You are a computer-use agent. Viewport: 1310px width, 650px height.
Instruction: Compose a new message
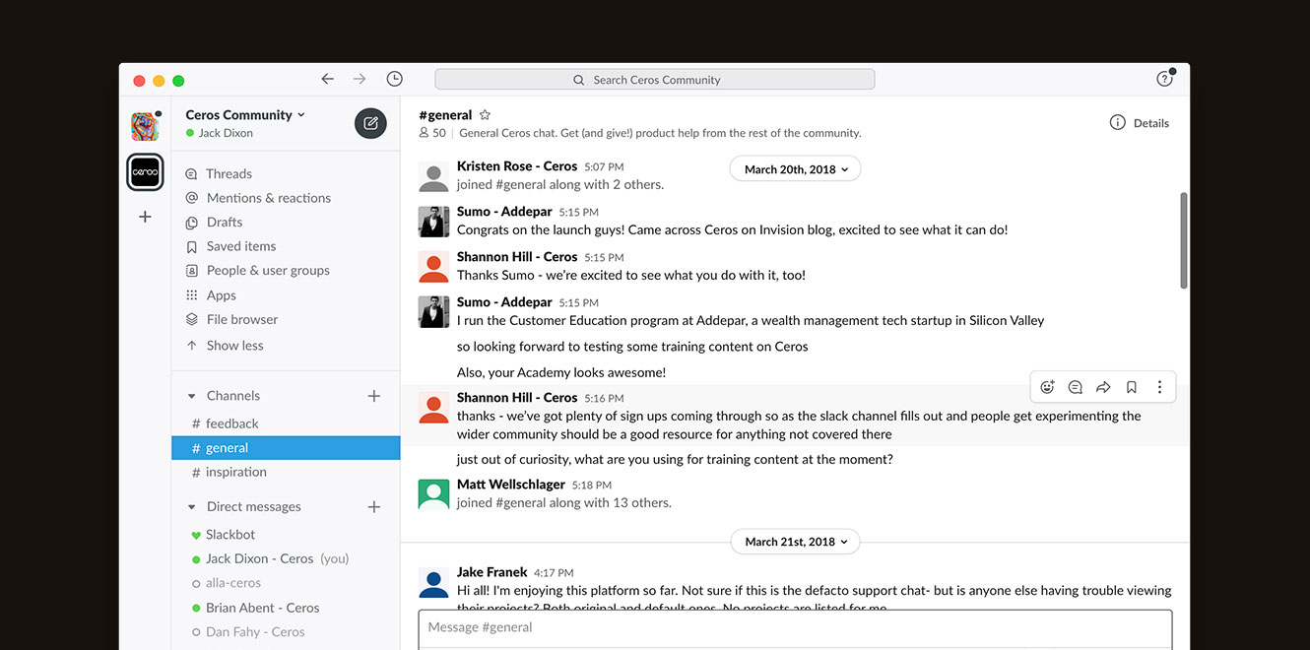pos(370,123)
